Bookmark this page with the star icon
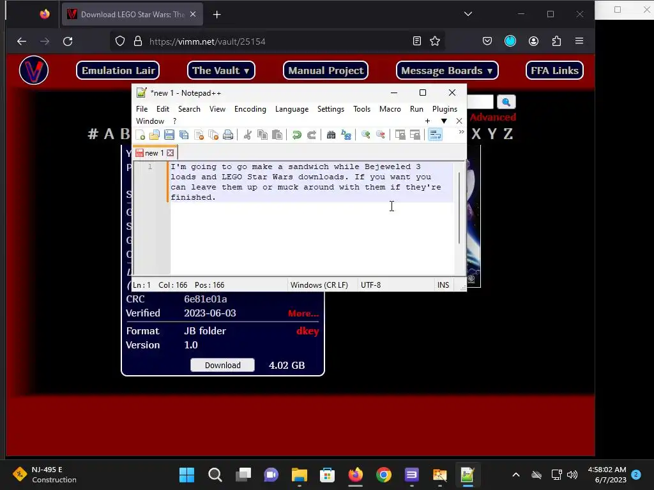 tap(434, 41)
